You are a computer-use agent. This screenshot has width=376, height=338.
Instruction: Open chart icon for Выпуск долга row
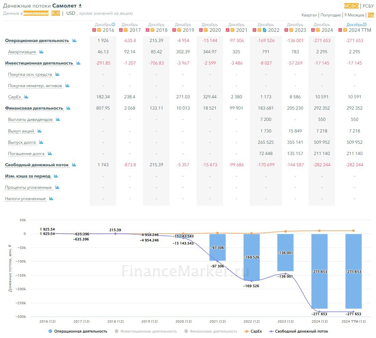click(41, 142)
